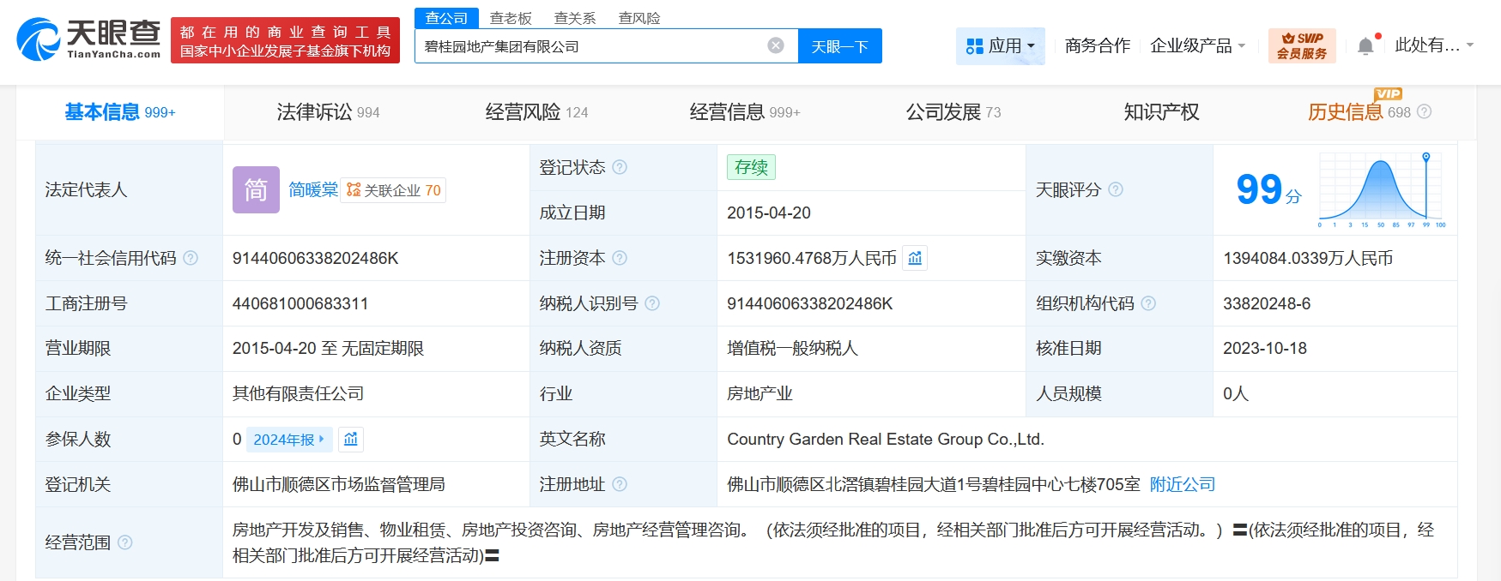Click the registered capital chart icon
Viewport: 1501px width, 581px height.
[x=915, y=258]
